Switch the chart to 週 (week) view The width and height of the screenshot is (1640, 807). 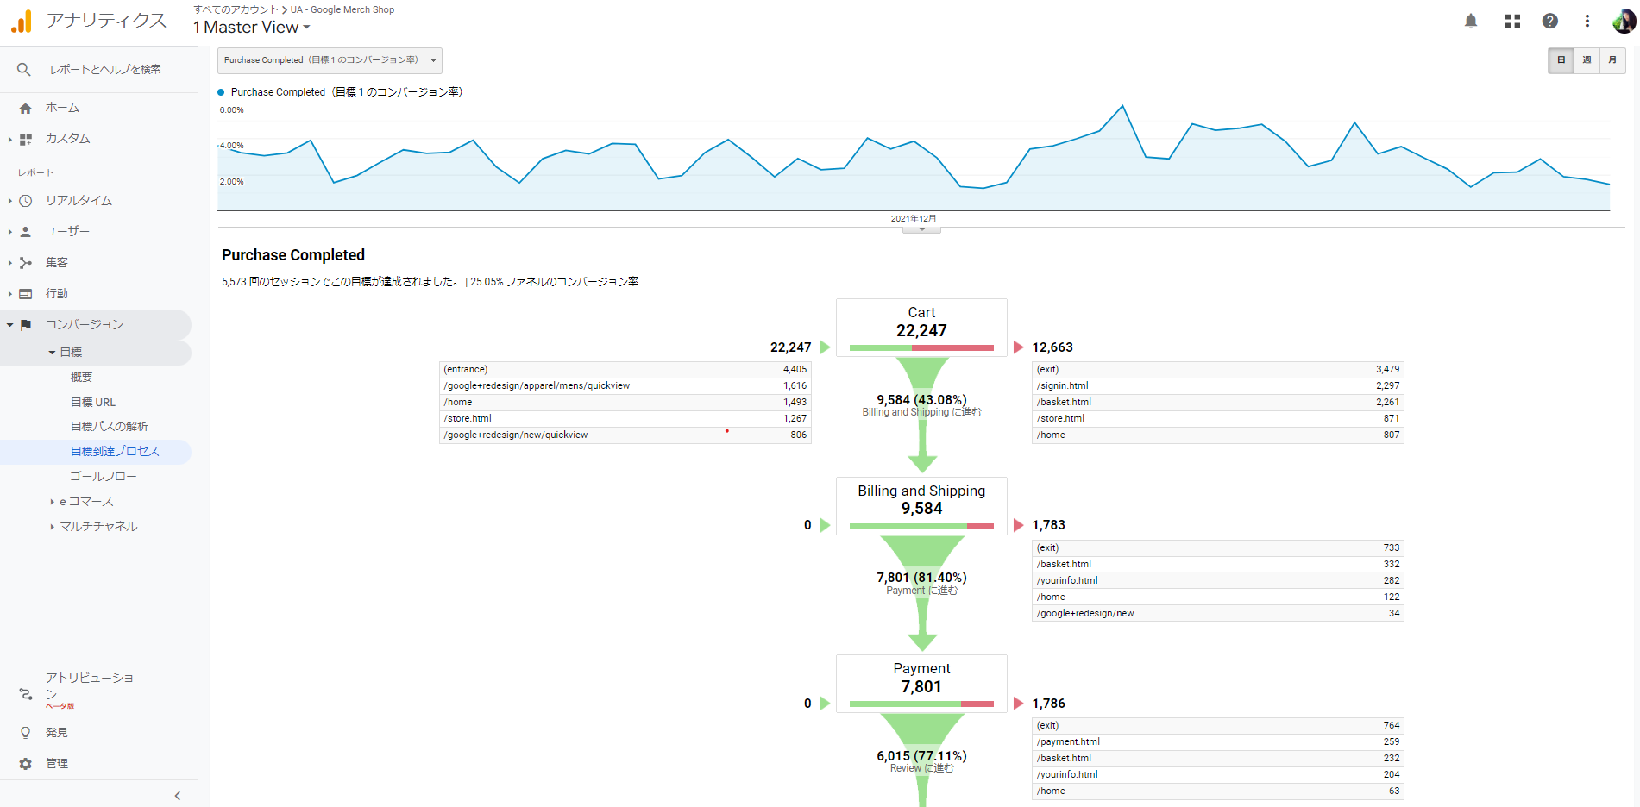tap(1587, 60)
